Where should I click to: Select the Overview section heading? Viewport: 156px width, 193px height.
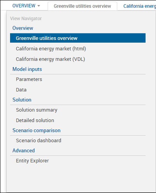coord(23,28)
